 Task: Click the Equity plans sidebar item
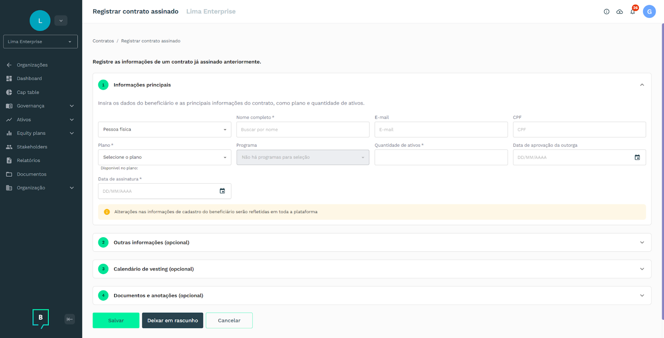pyautogui.click(x=31, y=133)
